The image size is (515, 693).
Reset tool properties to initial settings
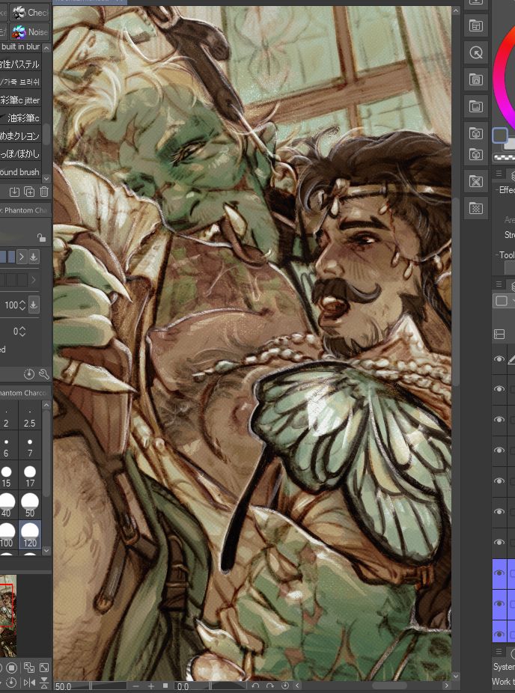tap(28, 375)
